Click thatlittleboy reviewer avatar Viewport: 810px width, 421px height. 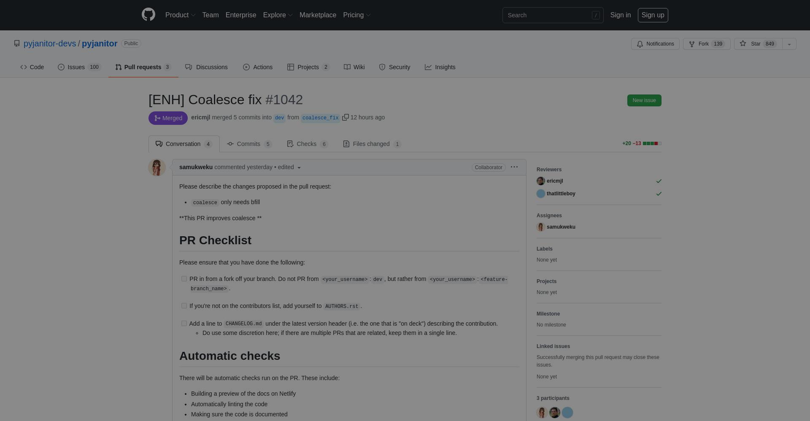coord(541,194)
